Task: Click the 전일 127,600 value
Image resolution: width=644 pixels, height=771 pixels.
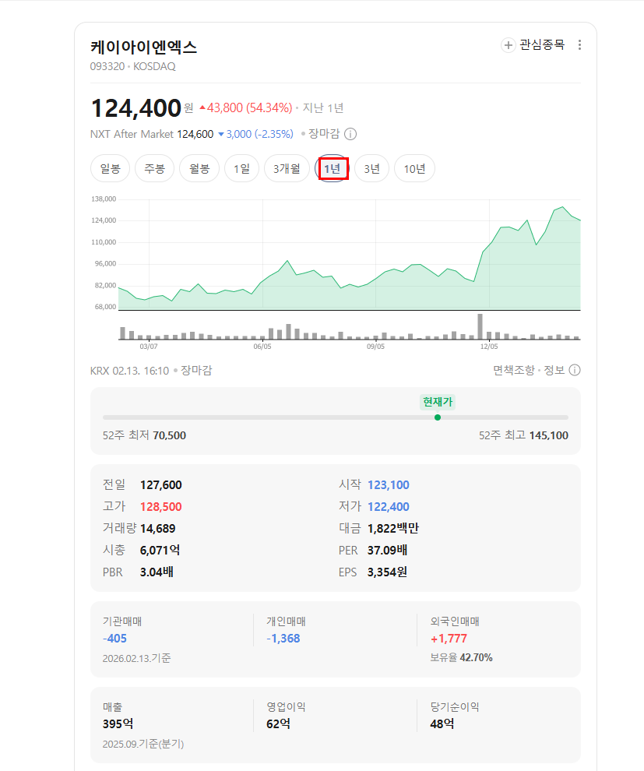Action: [x=160, y=485]
